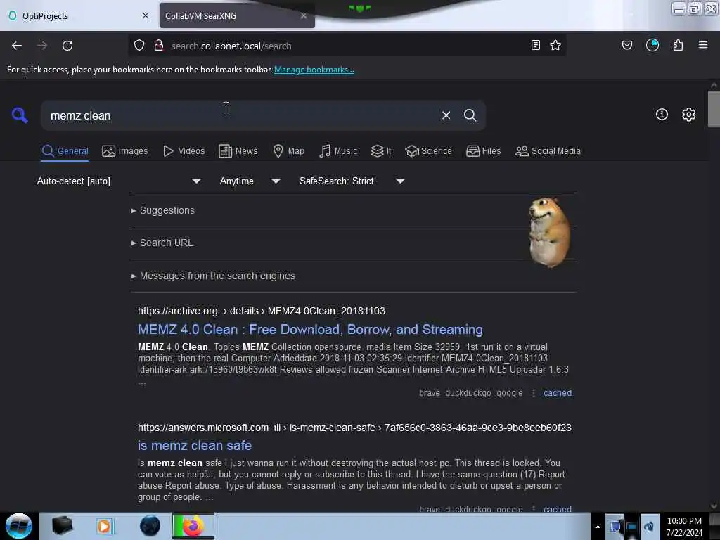The width and height of the screenshot is (720, 540).
Task: Expand Messages from the search engines
Action: tap(213, 276)
